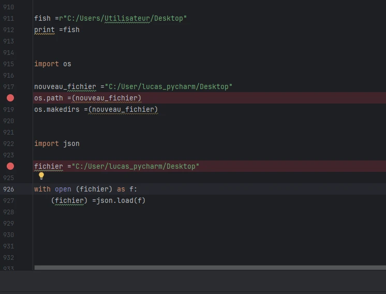Click the 'C:/Users/Utilisateur/Desktop' string
Screen dimensions: 386x294
click(125, 18)
